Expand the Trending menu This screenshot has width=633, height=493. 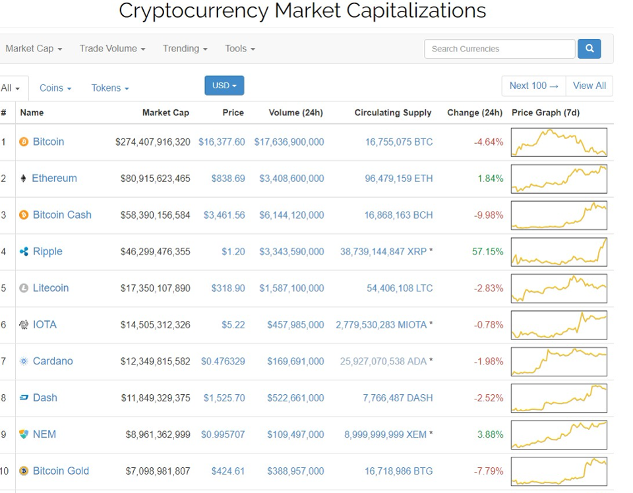[x=185, y=49]
